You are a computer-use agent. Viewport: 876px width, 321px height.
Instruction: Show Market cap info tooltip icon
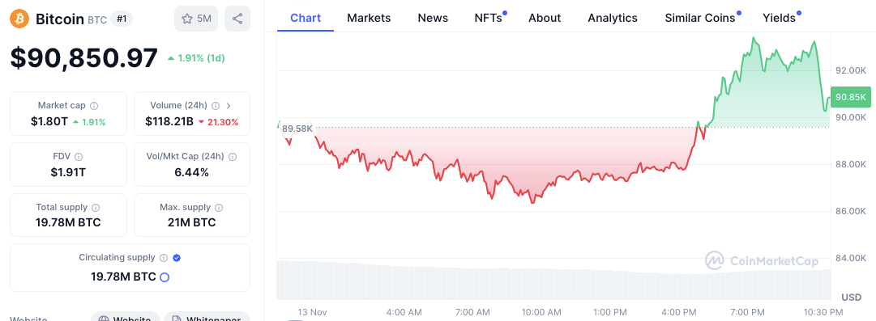[x=95, y=105]
